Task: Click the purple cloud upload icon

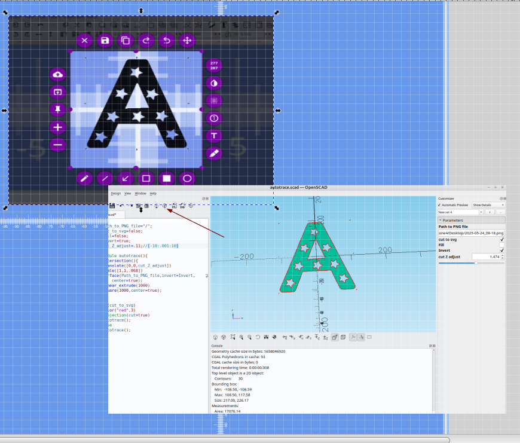Action: point(58,75)
